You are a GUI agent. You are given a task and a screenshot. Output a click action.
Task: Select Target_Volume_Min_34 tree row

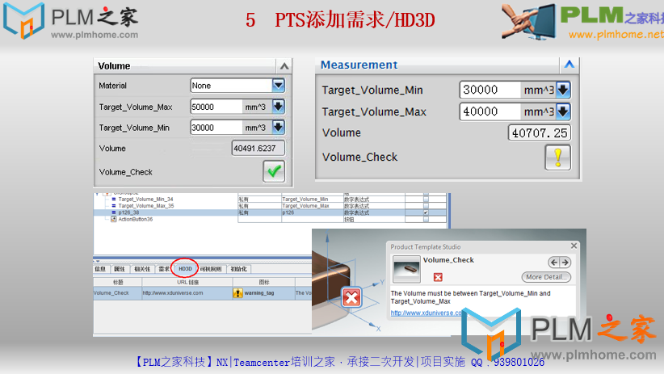click(x=145, y=199)
